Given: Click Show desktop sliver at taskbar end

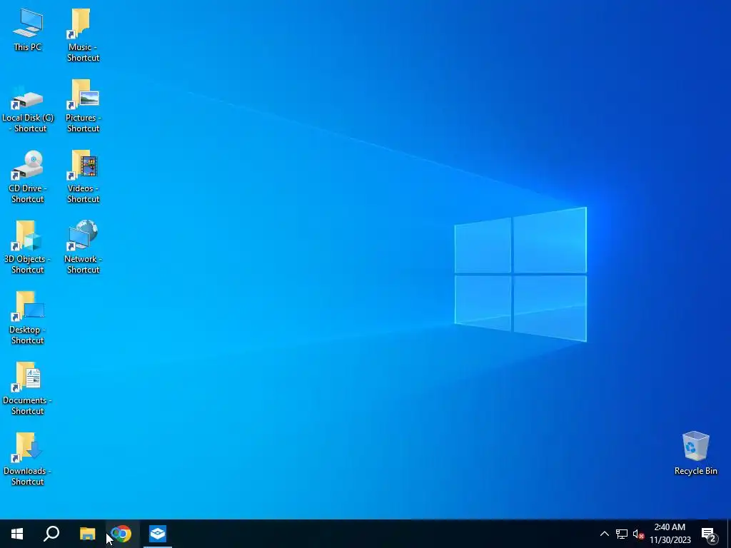Looking at the screenshot, I should tap(729, 534).
